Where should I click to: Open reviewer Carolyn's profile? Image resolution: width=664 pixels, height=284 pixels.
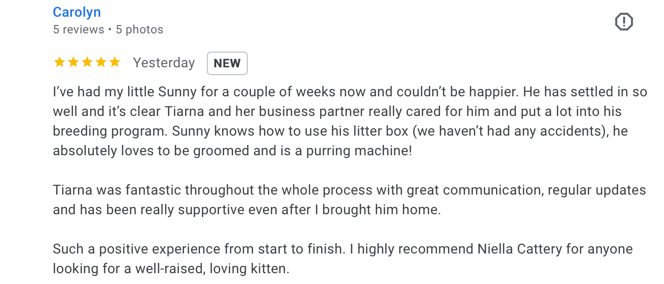click(76, 12)
